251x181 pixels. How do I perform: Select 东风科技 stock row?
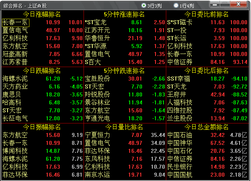125,159
